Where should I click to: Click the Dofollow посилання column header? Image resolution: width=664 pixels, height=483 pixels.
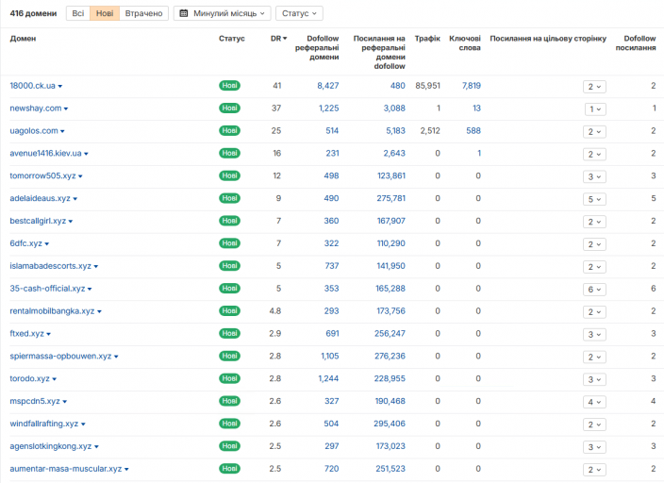636,43
